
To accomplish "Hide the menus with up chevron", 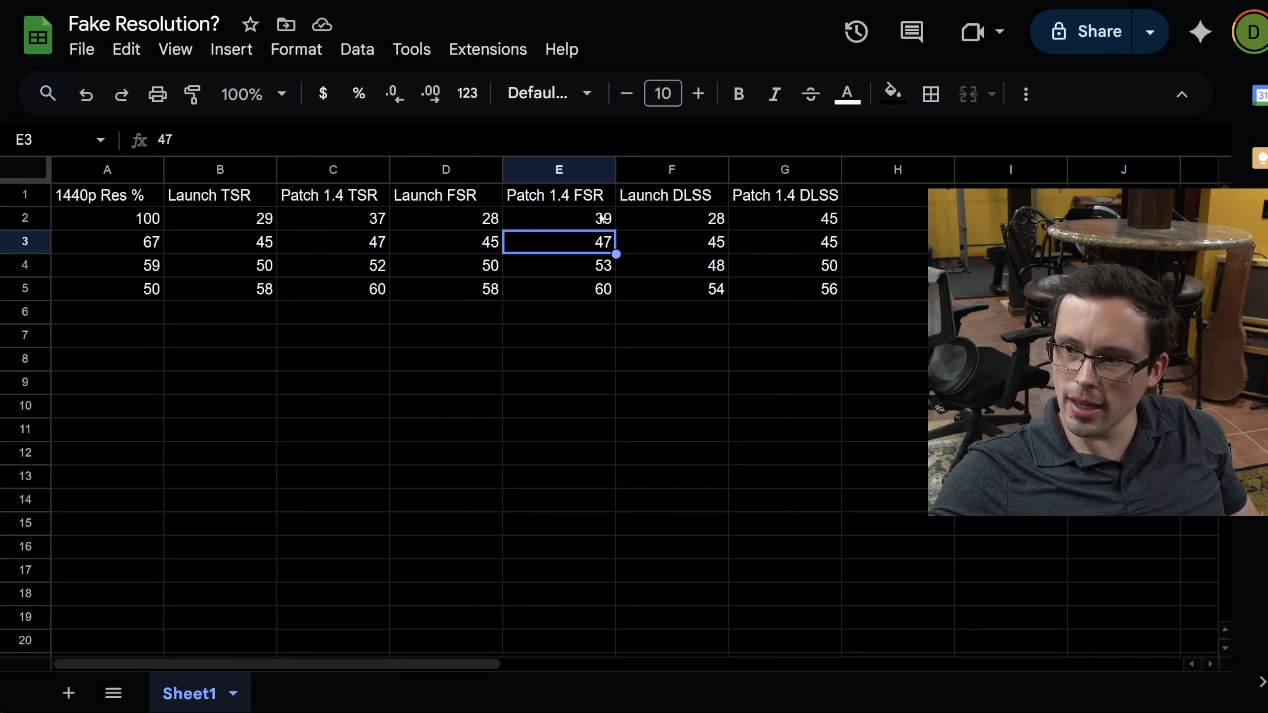I will [x=1182, y=94].
